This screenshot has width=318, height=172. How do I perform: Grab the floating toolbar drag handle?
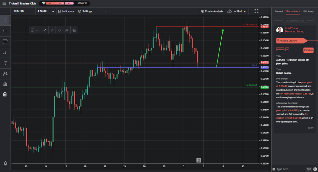(x=32, y=30)
